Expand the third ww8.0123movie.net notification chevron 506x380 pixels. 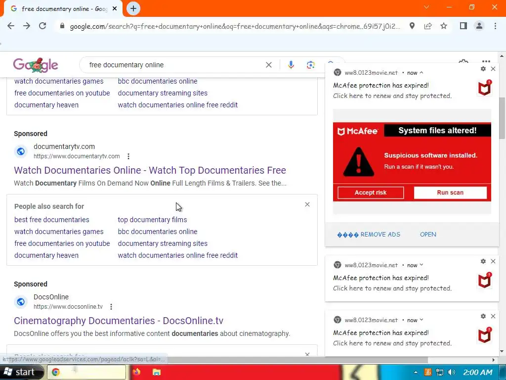coord(421,320)
